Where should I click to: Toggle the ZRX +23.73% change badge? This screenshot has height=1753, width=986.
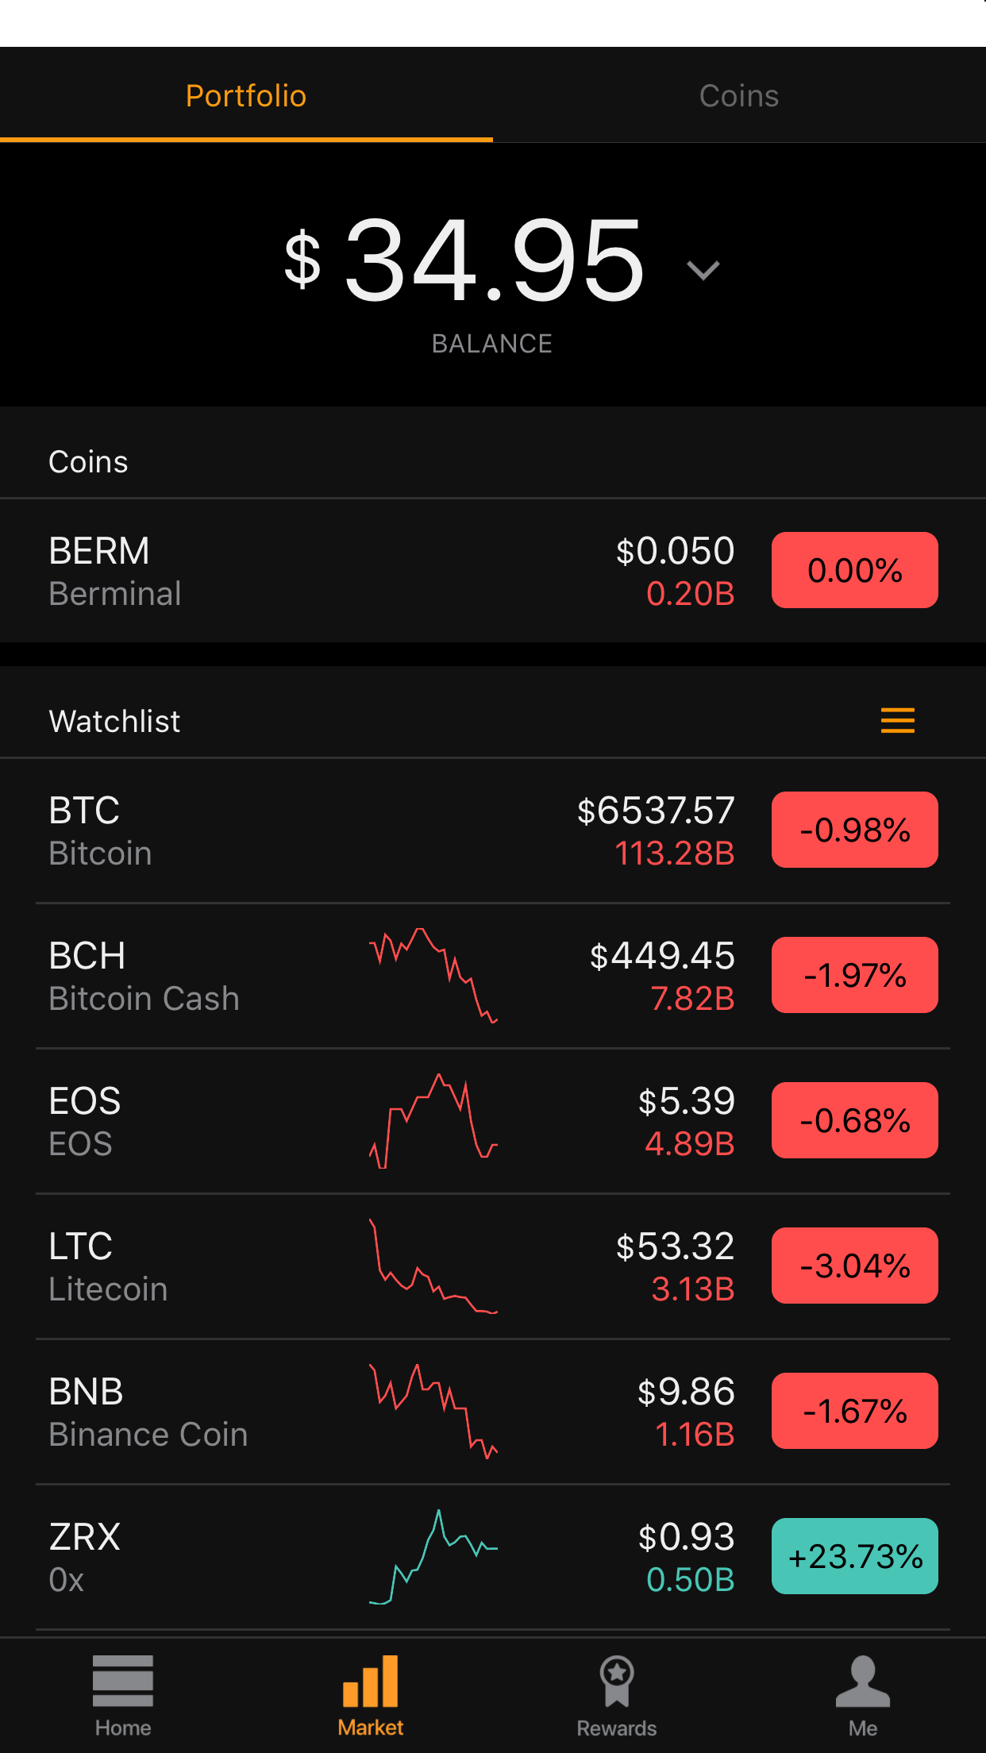click(x=855, y=1556)
